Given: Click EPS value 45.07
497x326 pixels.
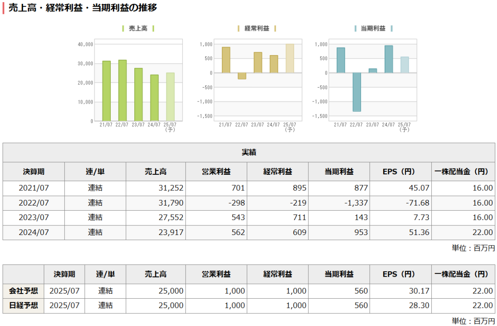Looking at the screenshot, I should point(419,188).
